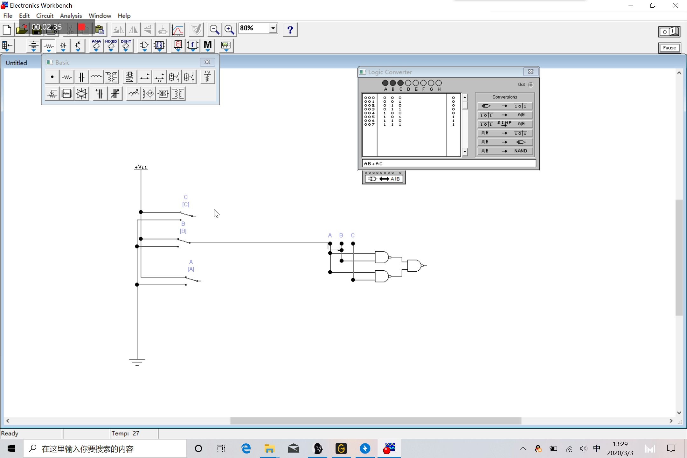
Task: Convert truth table to simplified expression
Action: coord(505,124)
